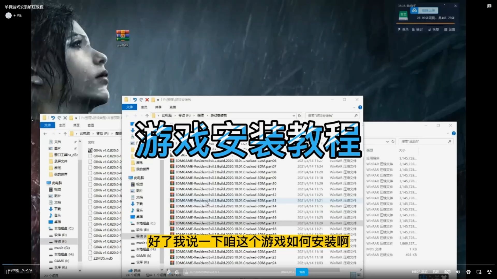
Task: Click the back arrow in the left Explorer window
Action: click(45, 134)
